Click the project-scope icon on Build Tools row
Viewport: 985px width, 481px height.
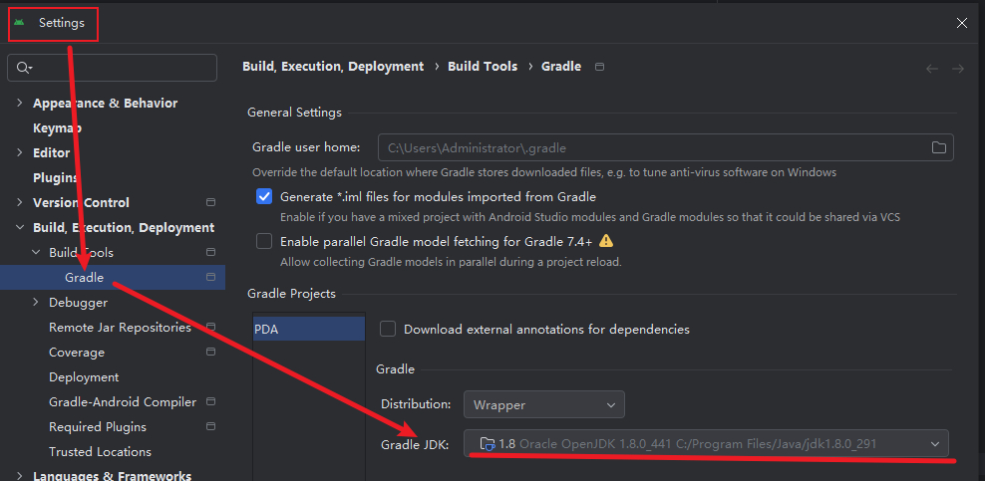coord(211,252)
